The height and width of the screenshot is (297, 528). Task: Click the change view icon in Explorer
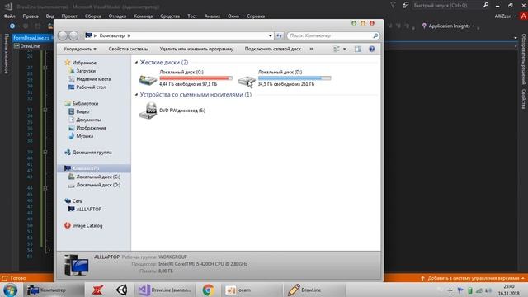tap(337, 49)
